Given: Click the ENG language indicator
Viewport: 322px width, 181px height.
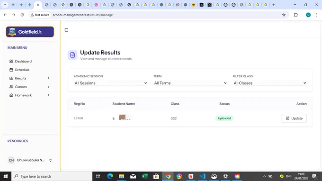Looking at the screenshot, I should click(288, 176).
